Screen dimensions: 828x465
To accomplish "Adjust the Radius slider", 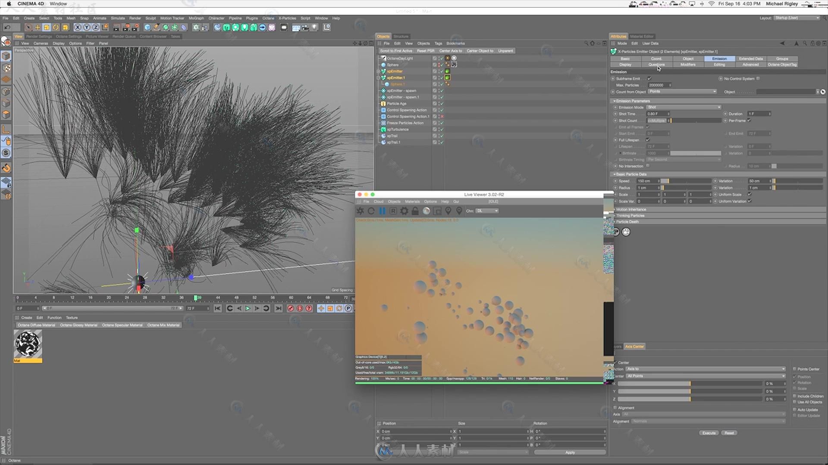I will (x=686, y=188).
